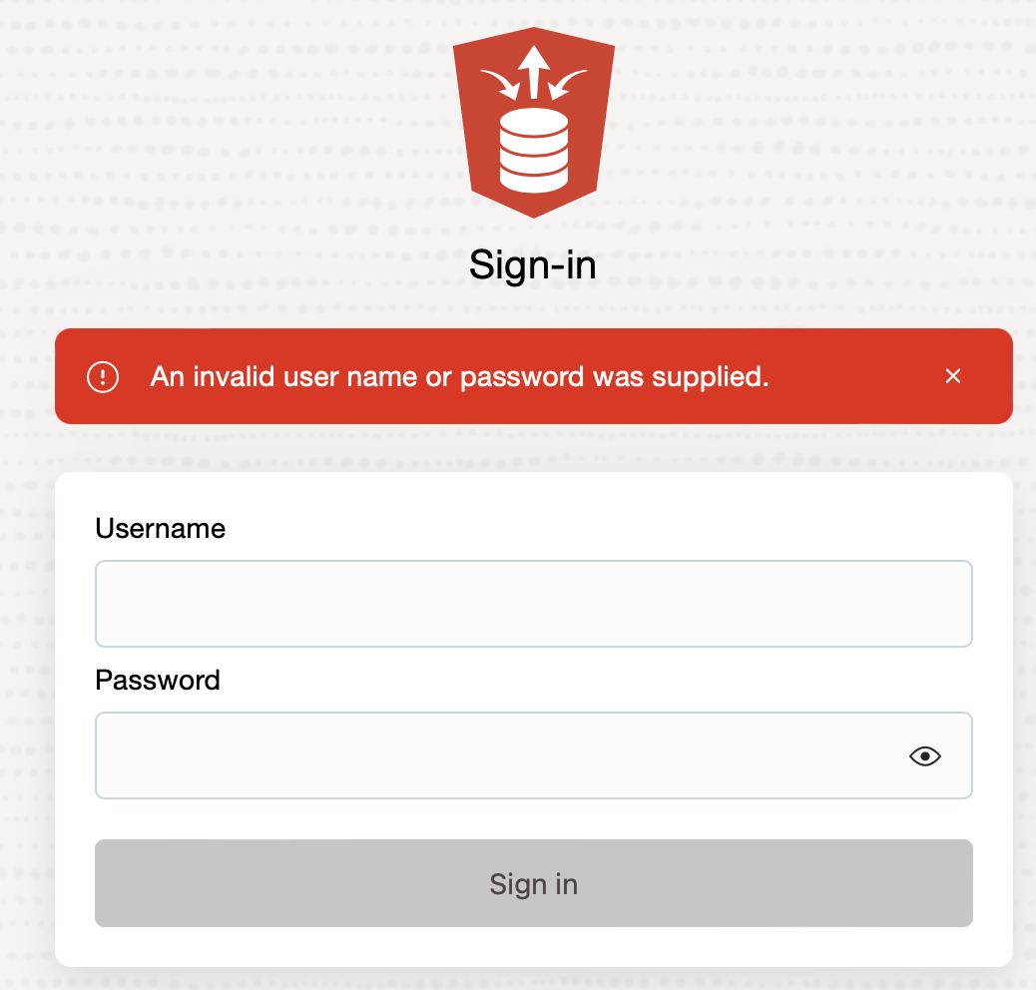This screenshot has height=990, width=1036.
Task: Click the Username label
Action: click(x=161, y=528)
